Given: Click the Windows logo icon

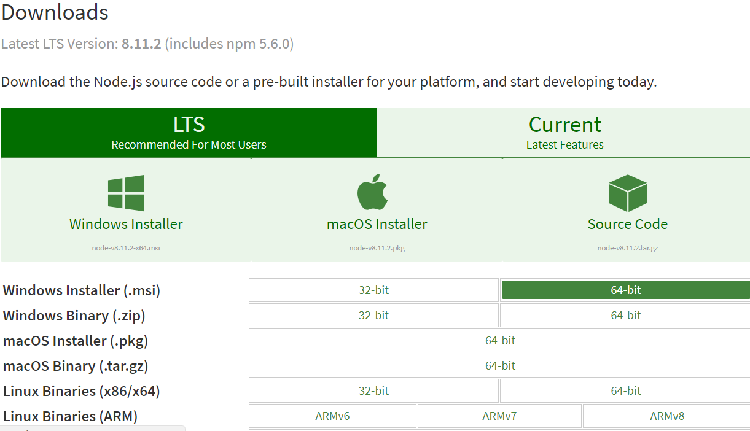Looking at the screenshot, I should pyautogui.click(x=126, y=193).
